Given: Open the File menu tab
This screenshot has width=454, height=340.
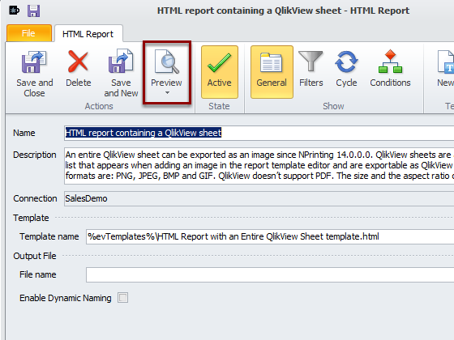Looking at the screenshot, I should point(29,33).
